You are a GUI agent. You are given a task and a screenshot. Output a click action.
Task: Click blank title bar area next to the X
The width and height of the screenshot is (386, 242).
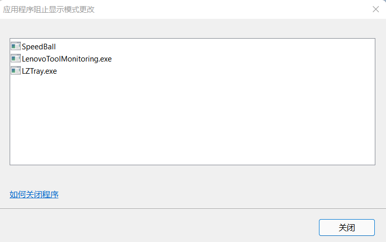(232, 9)
